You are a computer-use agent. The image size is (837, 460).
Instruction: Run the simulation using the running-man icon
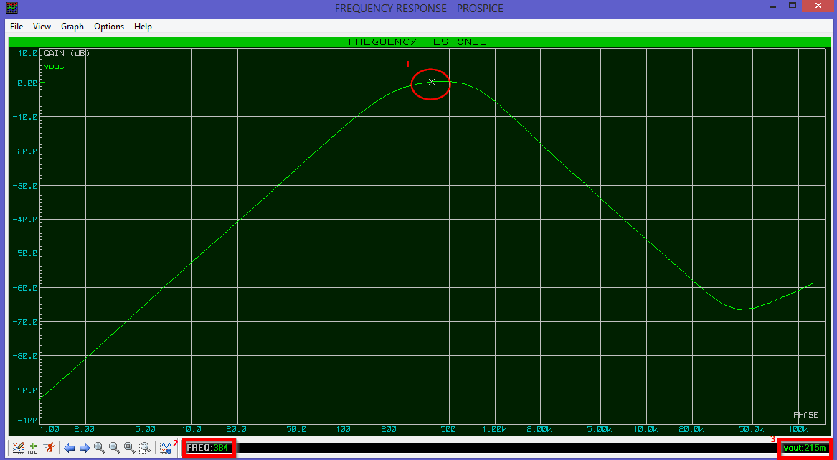(49, 448)
